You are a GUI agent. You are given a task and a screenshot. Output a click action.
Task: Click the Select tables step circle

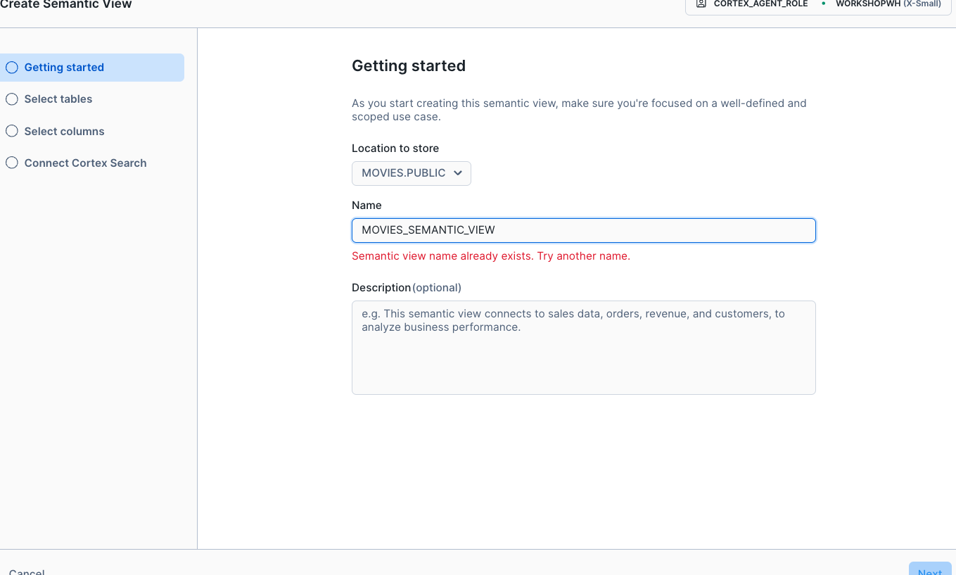(12, 99)
